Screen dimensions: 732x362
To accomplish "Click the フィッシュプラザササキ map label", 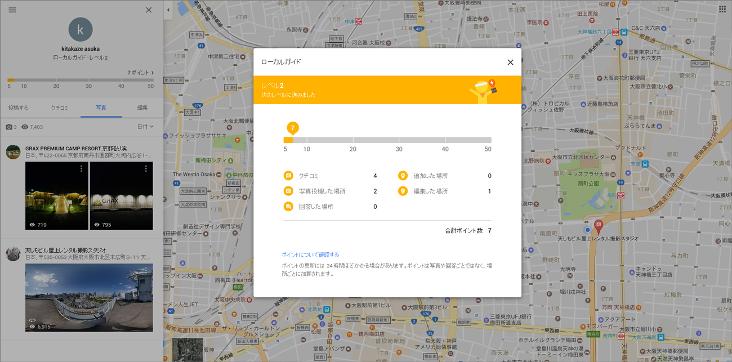I will click(198, 136).
